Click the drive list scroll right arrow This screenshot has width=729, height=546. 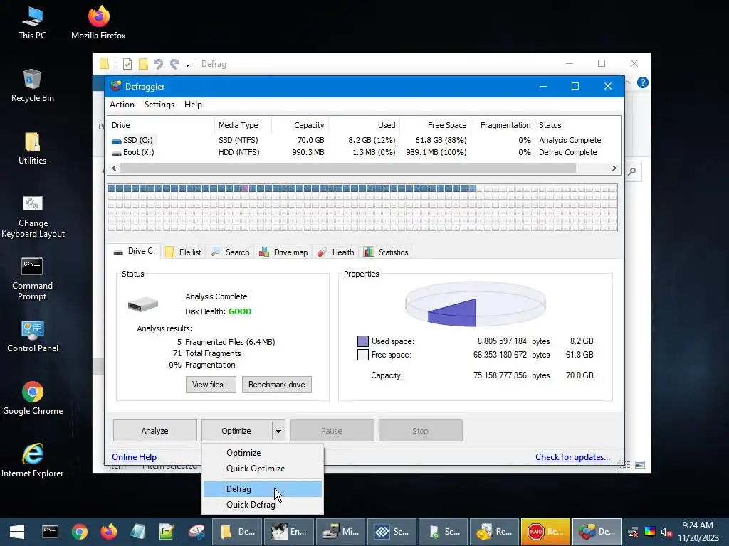pyautogui.click(x=614, y=168)
